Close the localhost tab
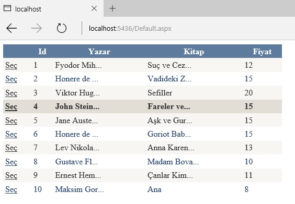Image resolution: width=295 pixels, height=204 pixels. click(x=94, y=8)
